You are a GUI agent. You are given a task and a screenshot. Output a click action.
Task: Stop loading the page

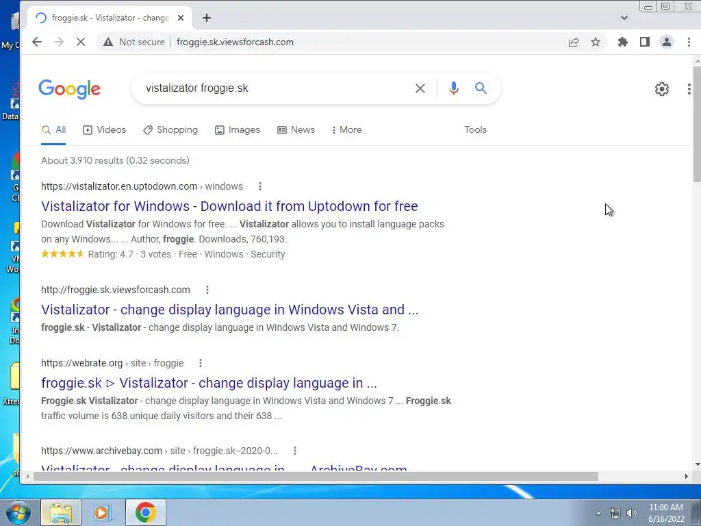(x=81, y=42)
